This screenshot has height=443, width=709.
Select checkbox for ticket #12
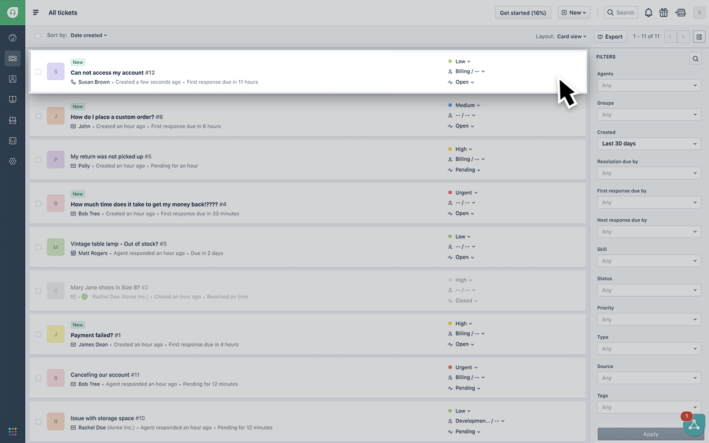click(x=38, y=72)
